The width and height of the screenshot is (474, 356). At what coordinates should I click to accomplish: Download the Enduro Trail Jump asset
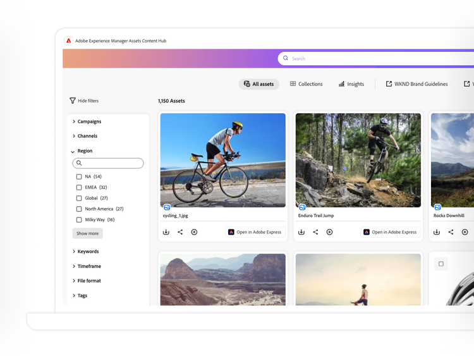(301, 232)
